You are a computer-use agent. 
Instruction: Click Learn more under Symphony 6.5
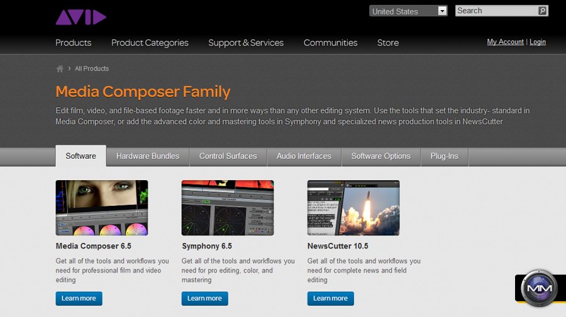pos(204,298)
